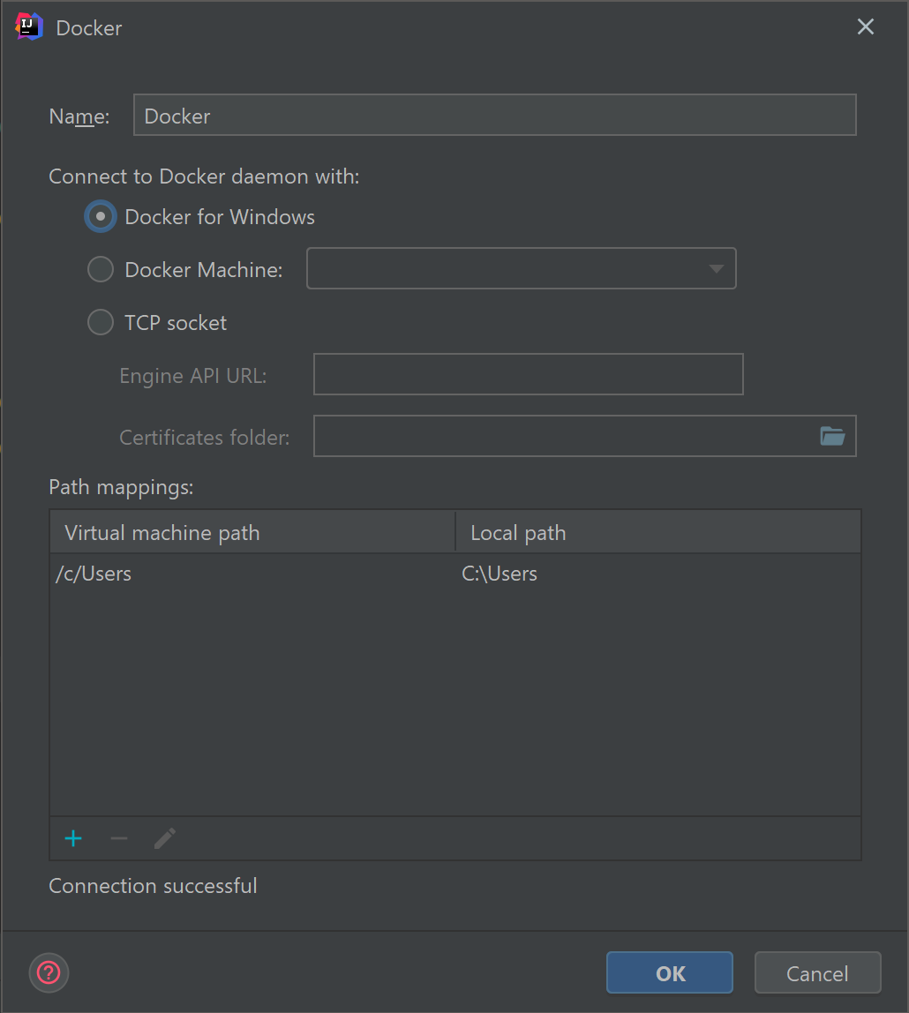
Task: Expand the Docker Machine selection list
Action: click(x=717, y=268)
